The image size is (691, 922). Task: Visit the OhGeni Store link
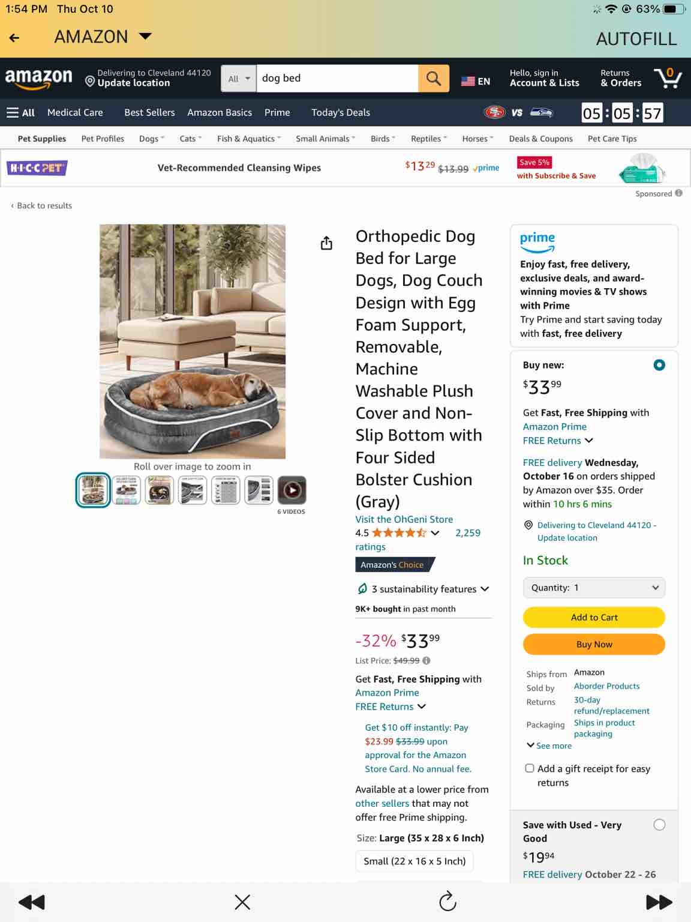(404, 519)
